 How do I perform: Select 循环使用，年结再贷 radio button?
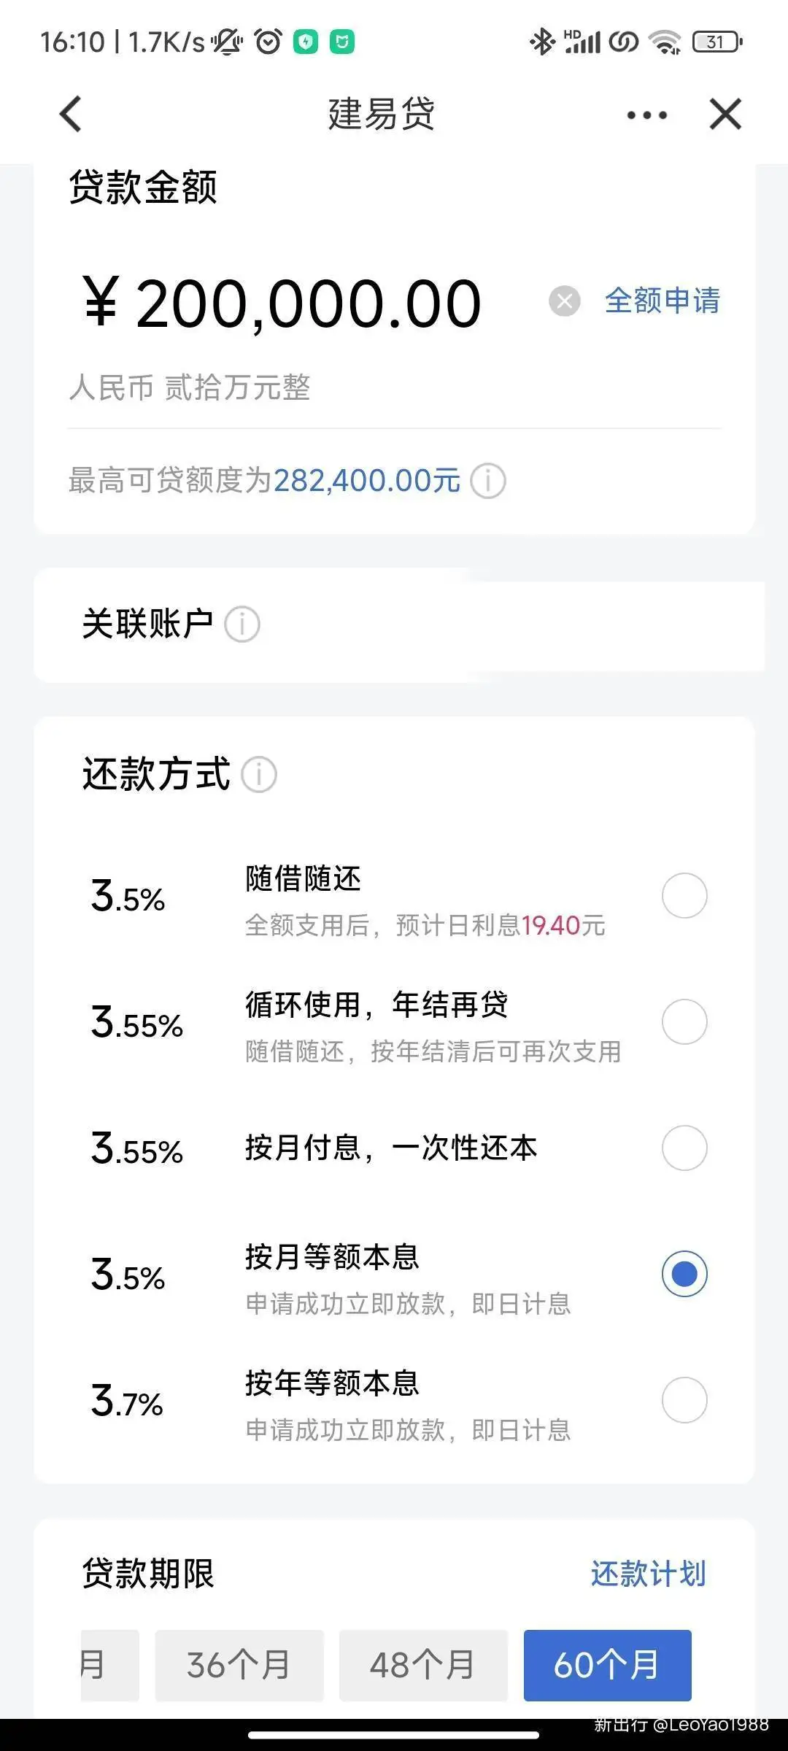click(684, 1021)
